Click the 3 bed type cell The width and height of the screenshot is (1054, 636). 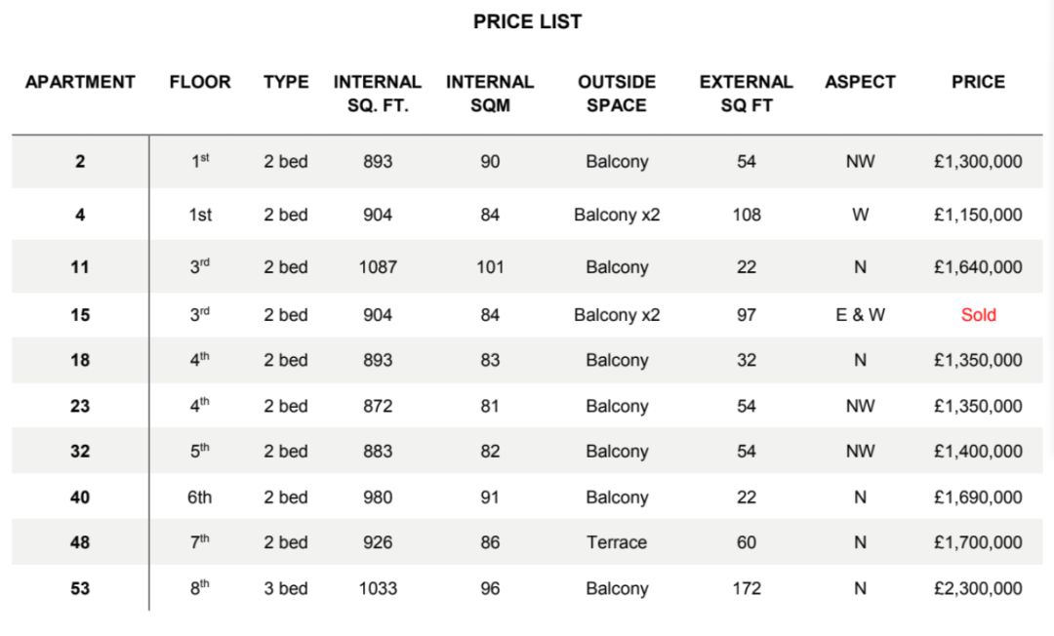[286, 588]
